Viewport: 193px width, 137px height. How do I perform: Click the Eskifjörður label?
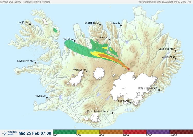tap(168, 57)
